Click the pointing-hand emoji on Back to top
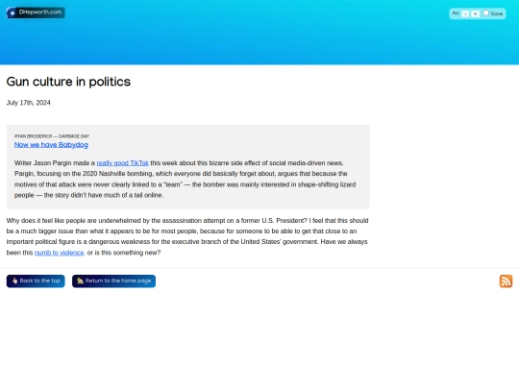Screen dimensions: 519x389 (x=14, y=280)
